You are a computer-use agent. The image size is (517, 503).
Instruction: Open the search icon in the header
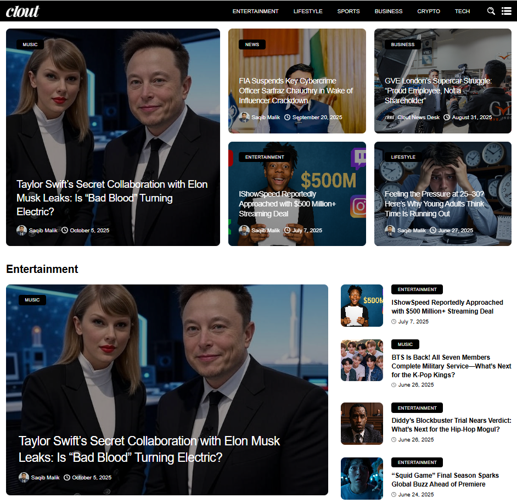coord(491,11)
